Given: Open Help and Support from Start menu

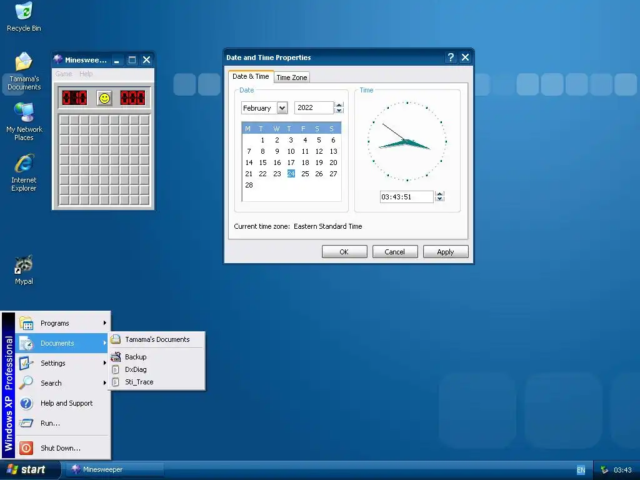Looking at the screenshot, I should (63, 403).
